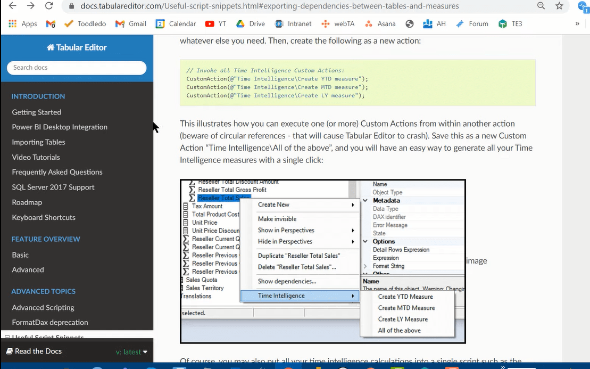Open Importing Tables page
The width and height of the screenshot is (590, 369).
click(38, 142)
